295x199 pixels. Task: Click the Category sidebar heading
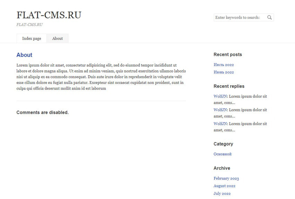[223, 144]
